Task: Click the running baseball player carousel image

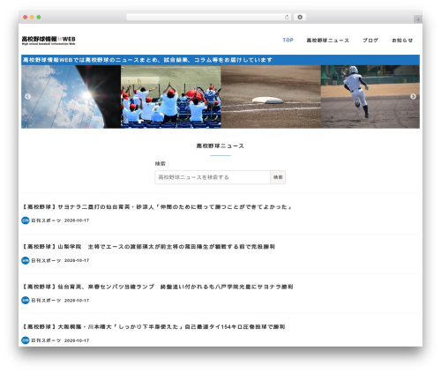Action: point(370,97)
